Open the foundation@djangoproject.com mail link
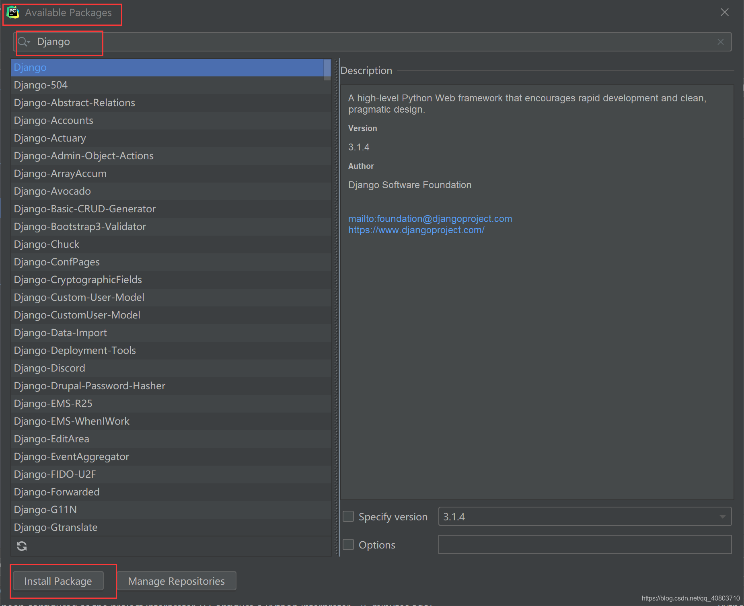Screen dimensions: 744x606 [430, 219]
